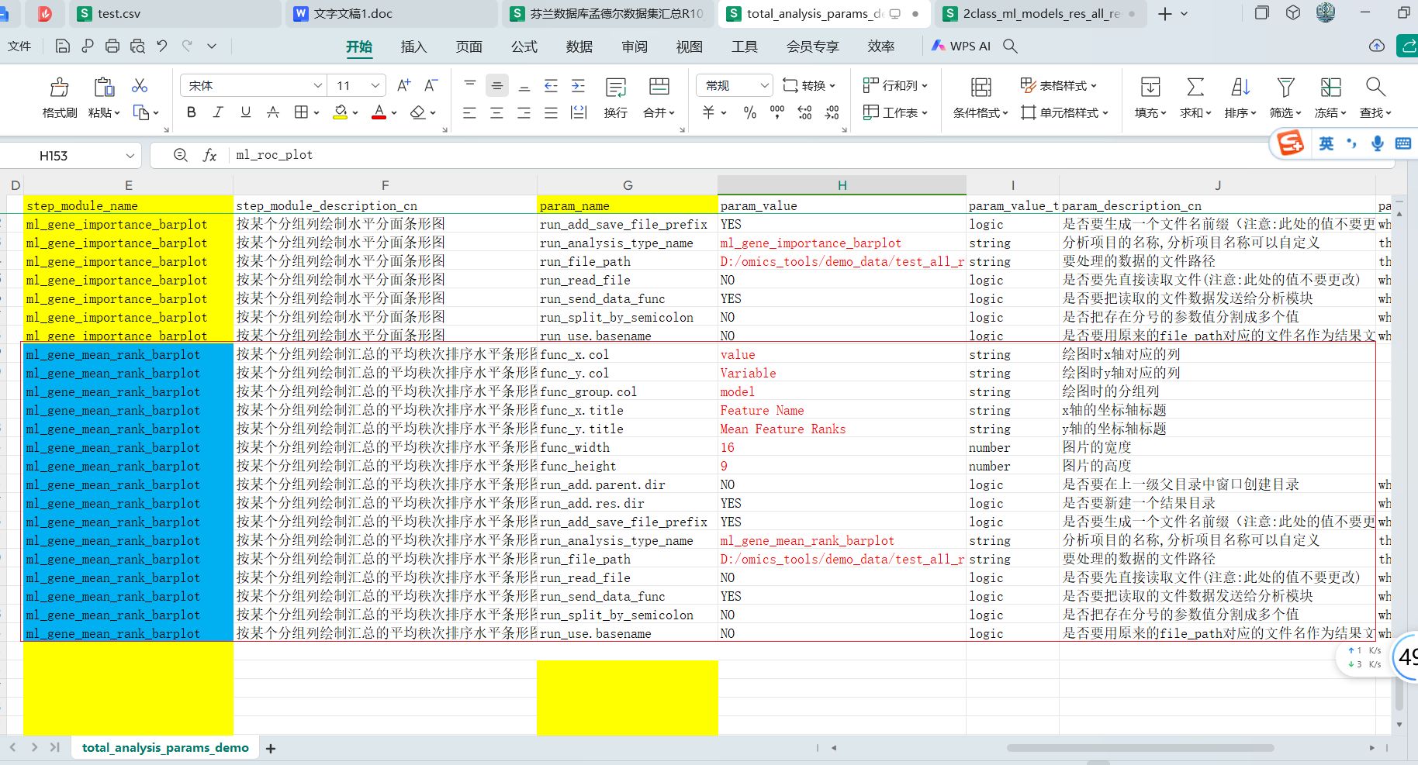Click the Format Painter icon
This screenshot has height=765, width=1418.
(59, 87)
